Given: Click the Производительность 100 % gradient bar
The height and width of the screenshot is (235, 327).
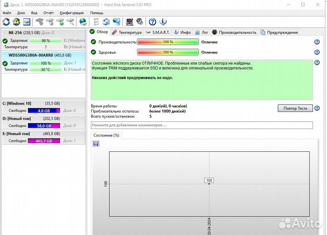Looking at the screenshot, I should click(x=168, y=42).
